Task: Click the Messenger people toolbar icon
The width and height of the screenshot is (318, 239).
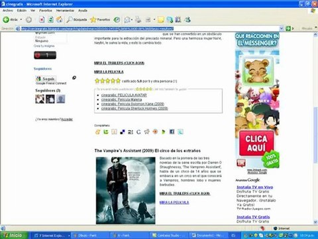Action: point(170,20)
